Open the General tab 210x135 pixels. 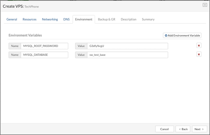pos(12,19)
